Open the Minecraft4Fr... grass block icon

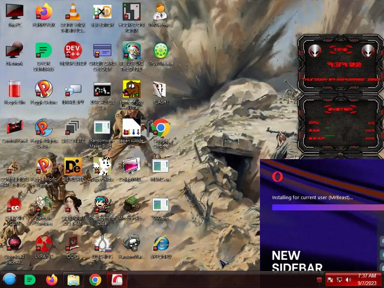tap(132, 208)
